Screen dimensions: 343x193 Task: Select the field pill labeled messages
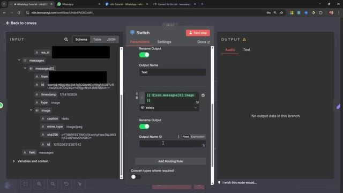click(x=29, y=152)
